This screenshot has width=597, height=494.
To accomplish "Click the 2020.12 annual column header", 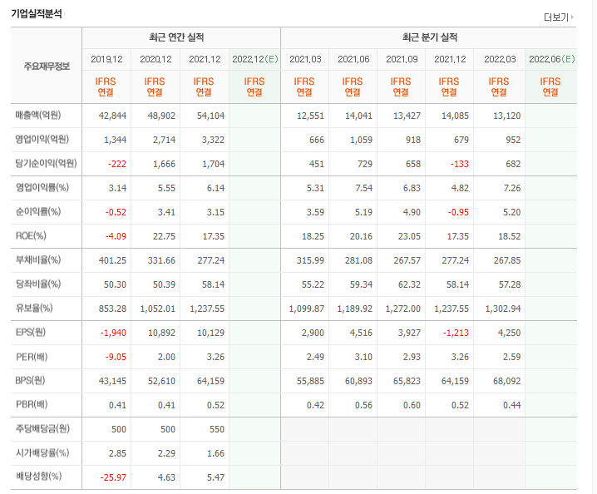I will pyautogui.click(x=155, y=59).
